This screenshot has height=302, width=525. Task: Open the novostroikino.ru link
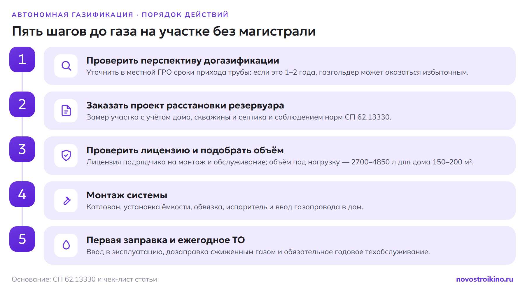point(484,279)
